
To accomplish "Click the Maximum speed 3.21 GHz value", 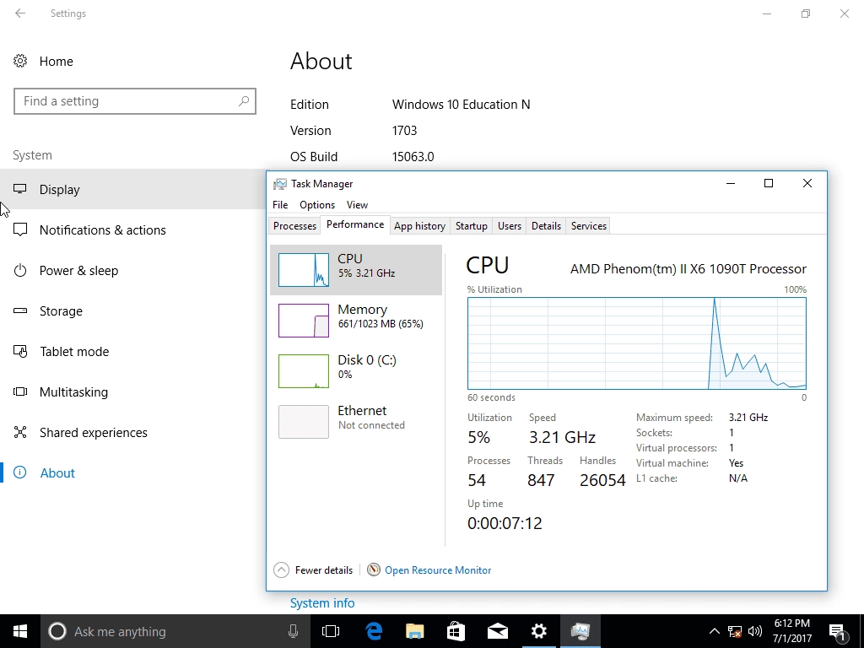I will [x=748, y=418].
